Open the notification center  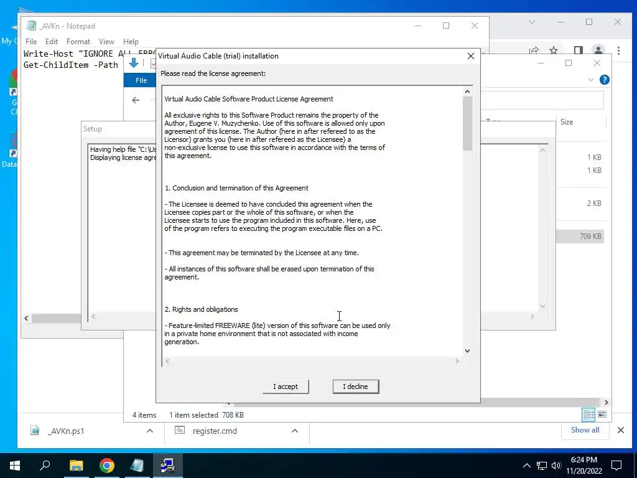[x=616, y=466]
